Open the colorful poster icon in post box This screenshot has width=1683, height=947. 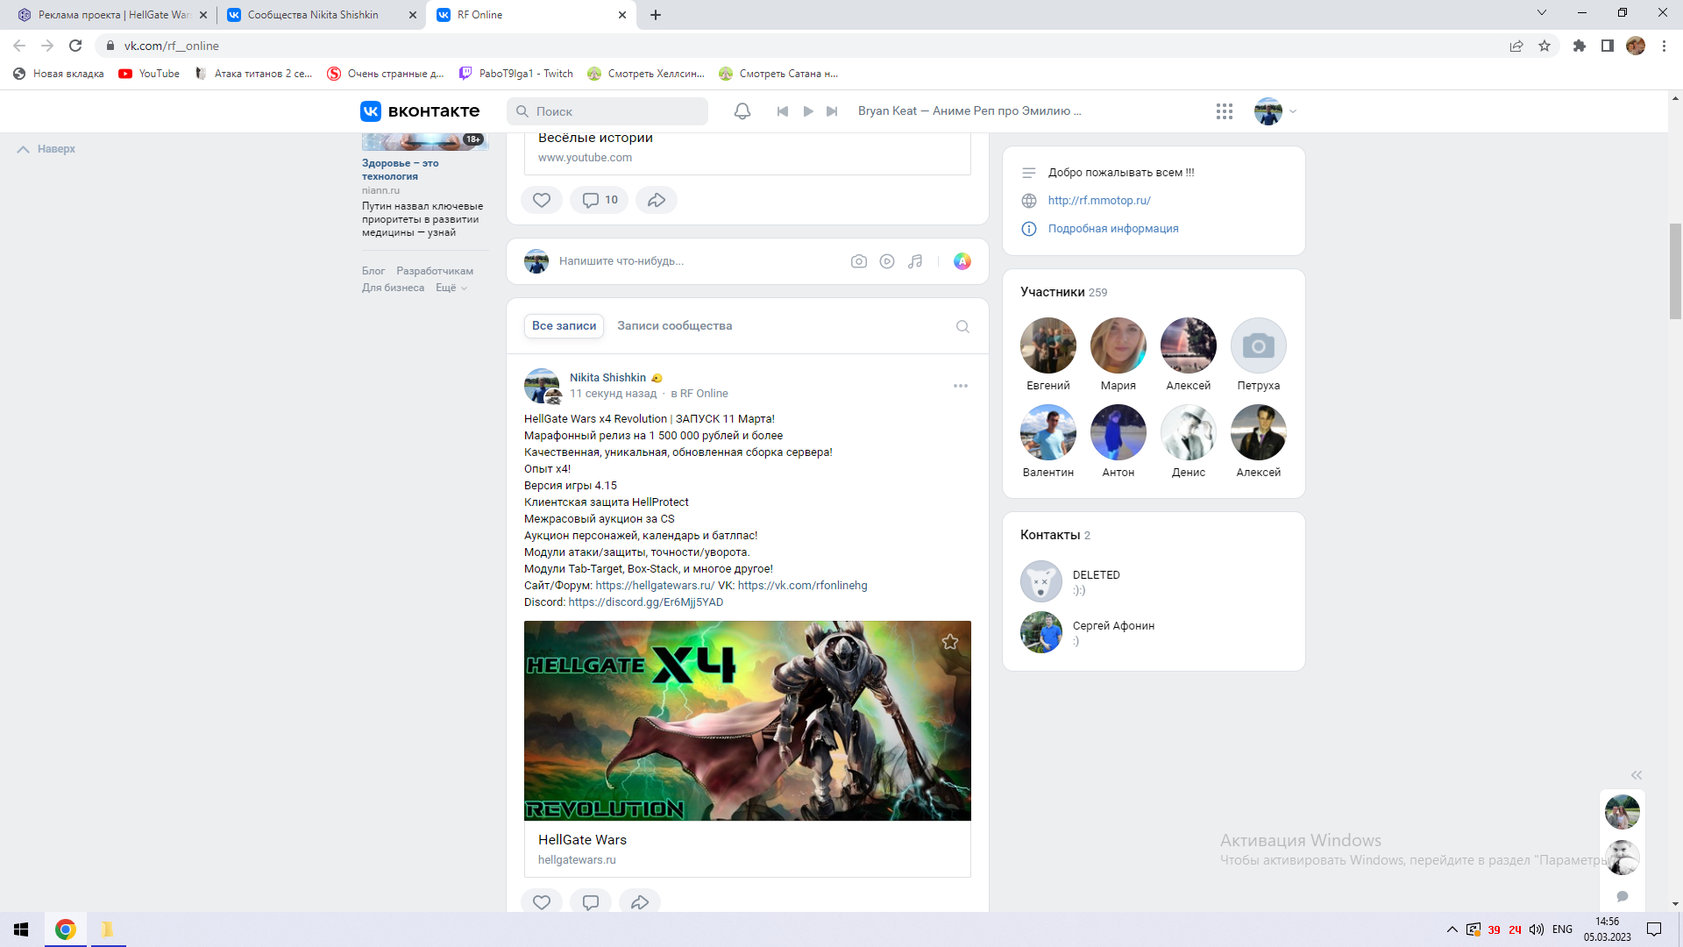click(962, 261)
